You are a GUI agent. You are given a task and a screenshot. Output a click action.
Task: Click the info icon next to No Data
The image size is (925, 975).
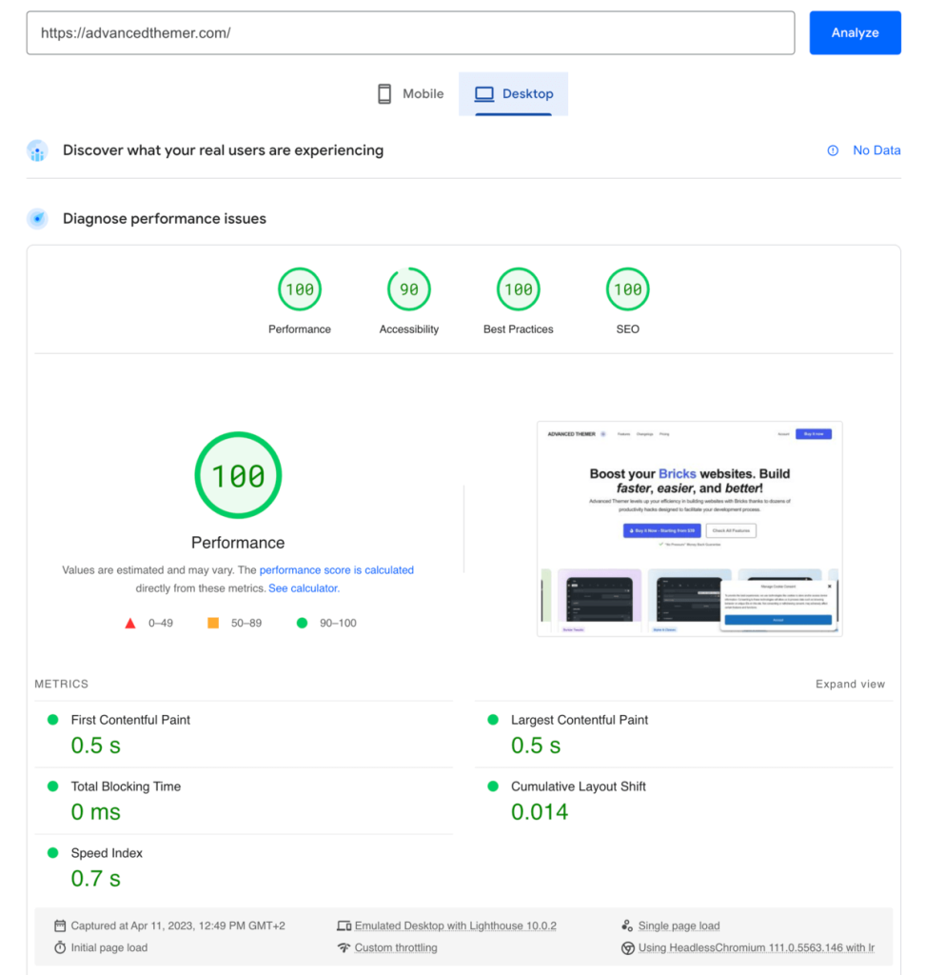tap(833, 149)
